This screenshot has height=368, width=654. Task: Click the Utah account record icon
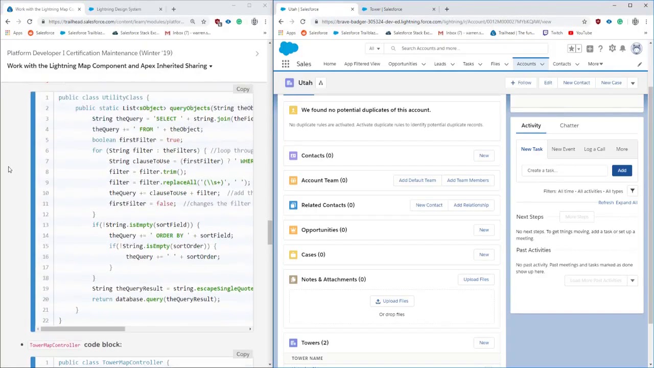coord(290,83)
